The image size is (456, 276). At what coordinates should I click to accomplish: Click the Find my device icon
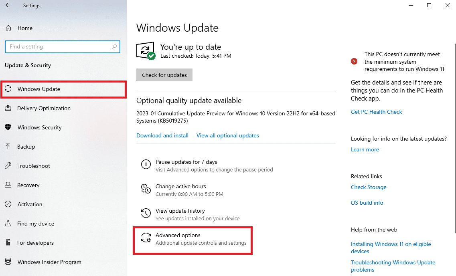pyautogui.click(x=8, y=224)
